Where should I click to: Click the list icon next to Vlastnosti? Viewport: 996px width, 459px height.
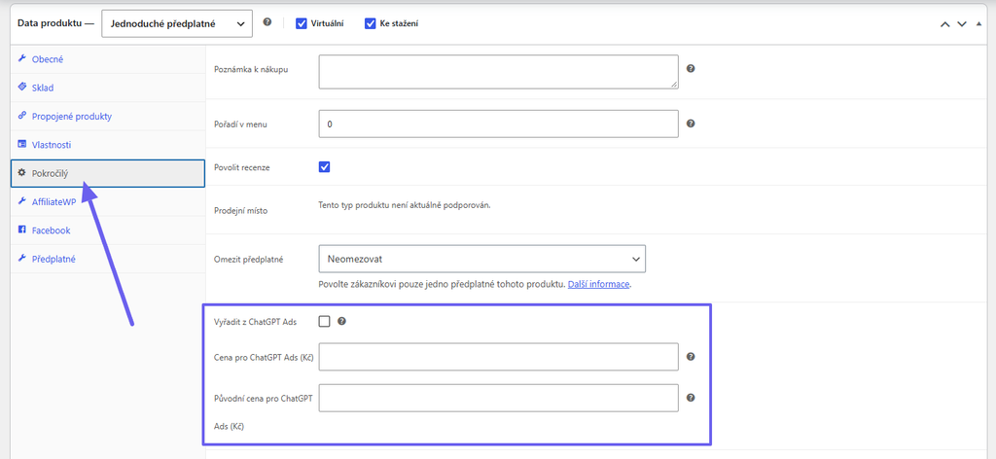[x=21, y=145]
